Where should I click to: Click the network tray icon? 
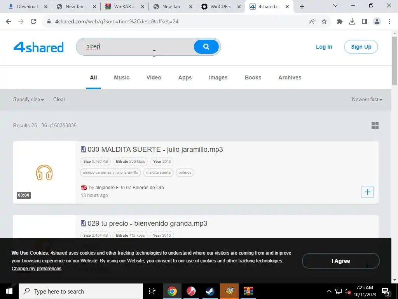click(338, 291)
